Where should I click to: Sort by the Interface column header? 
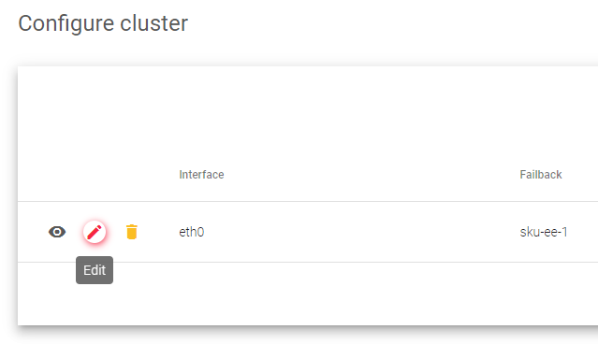201,175
